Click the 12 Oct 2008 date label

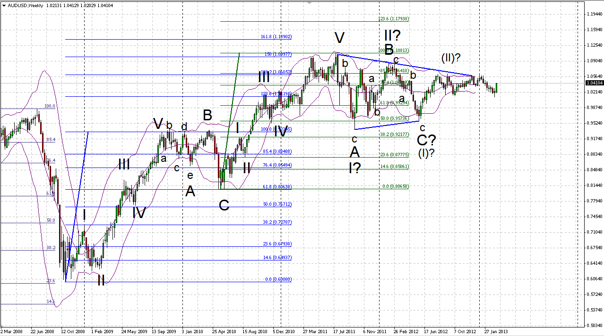pos(73,332)
